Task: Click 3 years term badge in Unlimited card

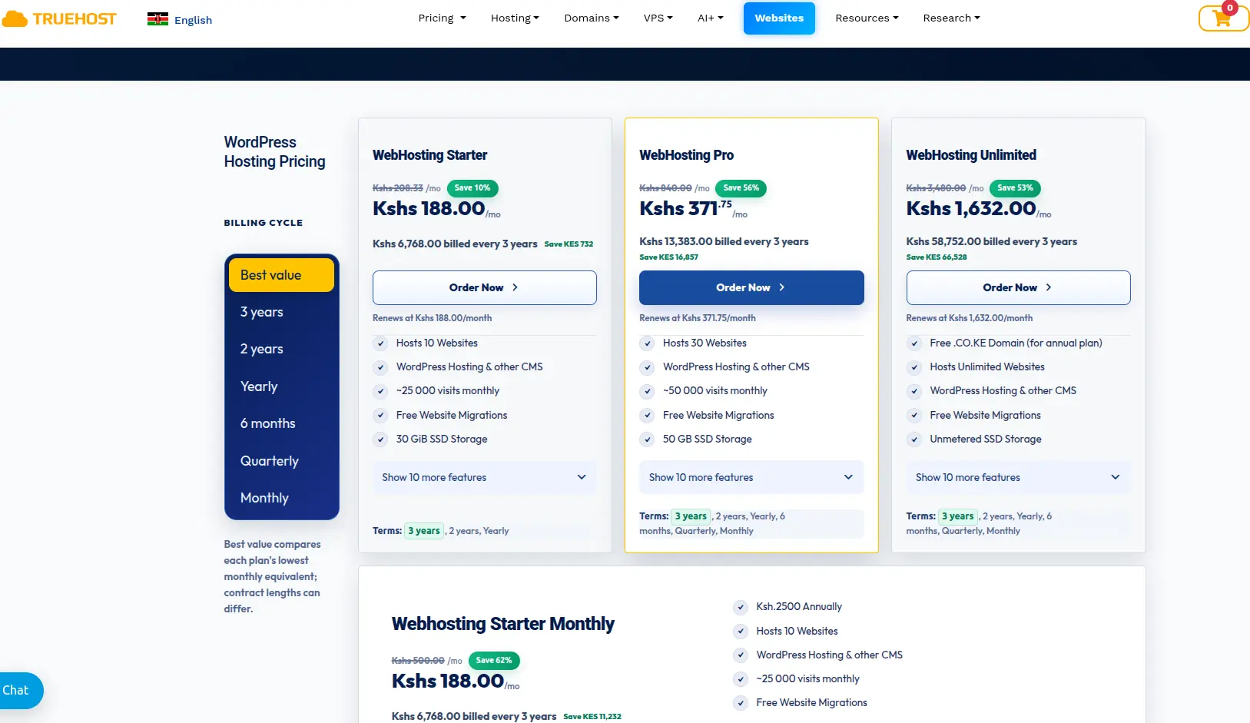Action: pos(957,516)
